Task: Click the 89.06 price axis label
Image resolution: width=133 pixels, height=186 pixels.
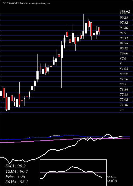Action: (124, 53)
